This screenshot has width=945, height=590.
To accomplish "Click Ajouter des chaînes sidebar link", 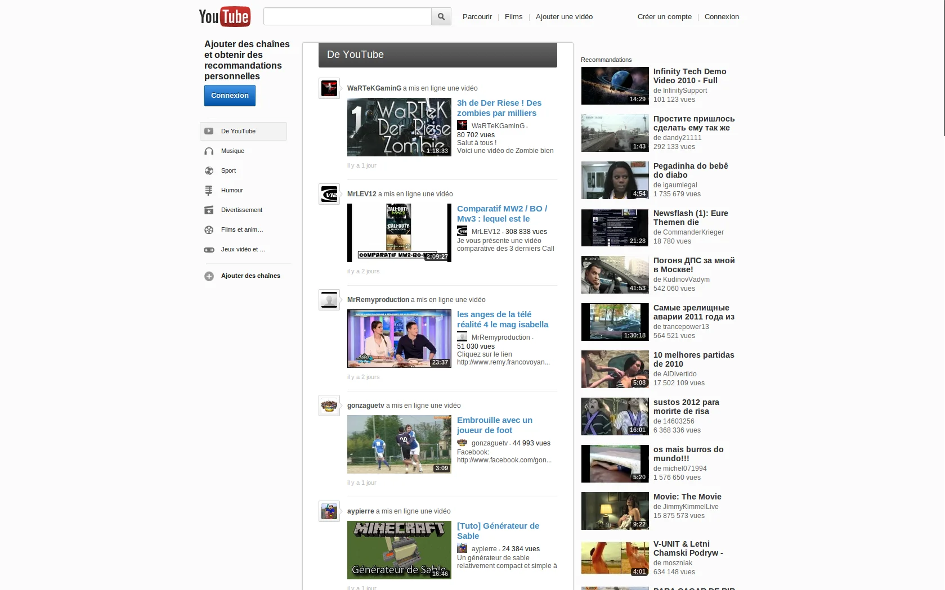I will (250, 276).
